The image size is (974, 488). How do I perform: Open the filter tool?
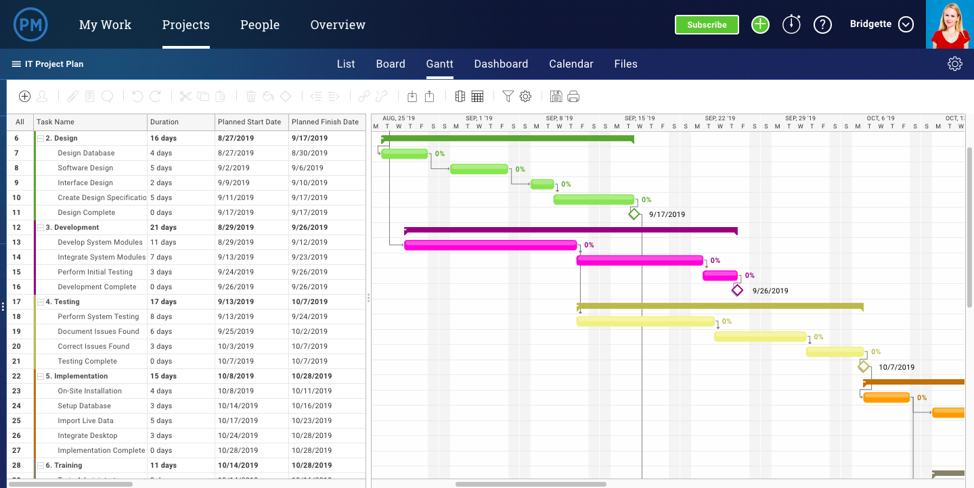point(508,96)
